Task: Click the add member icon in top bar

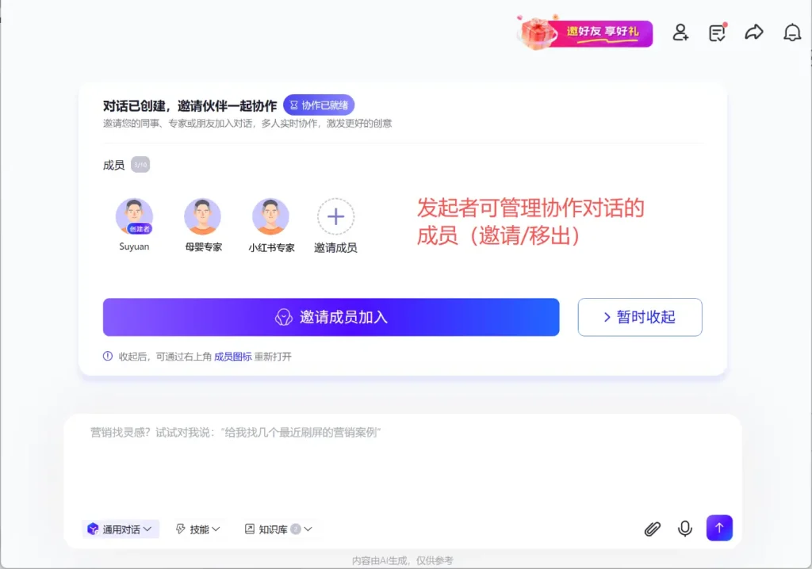Action: 680,32
